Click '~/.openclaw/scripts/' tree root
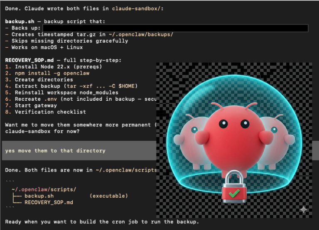Viewport: 319px width, 230px height. 44,189
